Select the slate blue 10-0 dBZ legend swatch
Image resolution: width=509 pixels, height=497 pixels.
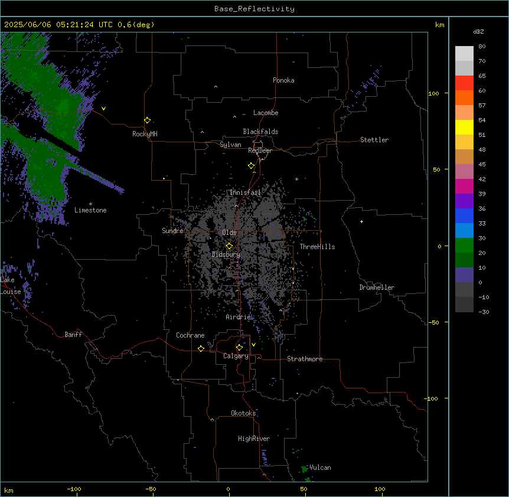(x=464, y=275)
